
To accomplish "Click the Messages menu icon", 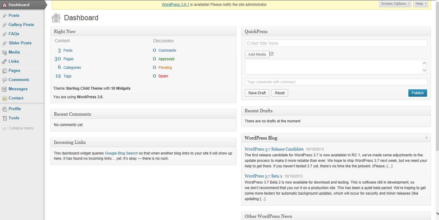I will pos(4,89).
